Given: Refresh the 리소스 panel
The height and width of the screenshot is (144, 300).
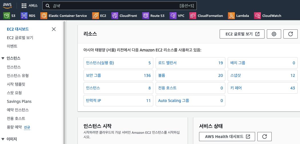Looking at the screenshot, I should 291,34.
